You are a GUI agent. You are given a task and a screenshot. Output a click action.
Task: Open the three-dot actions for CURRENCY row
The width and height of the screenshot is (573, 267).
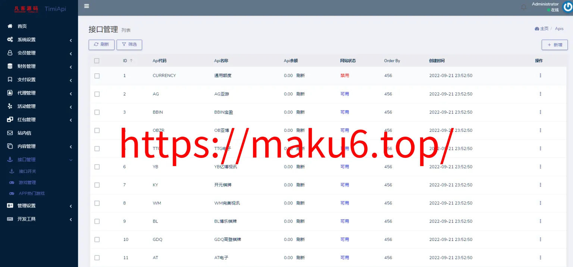coord(540,76)
